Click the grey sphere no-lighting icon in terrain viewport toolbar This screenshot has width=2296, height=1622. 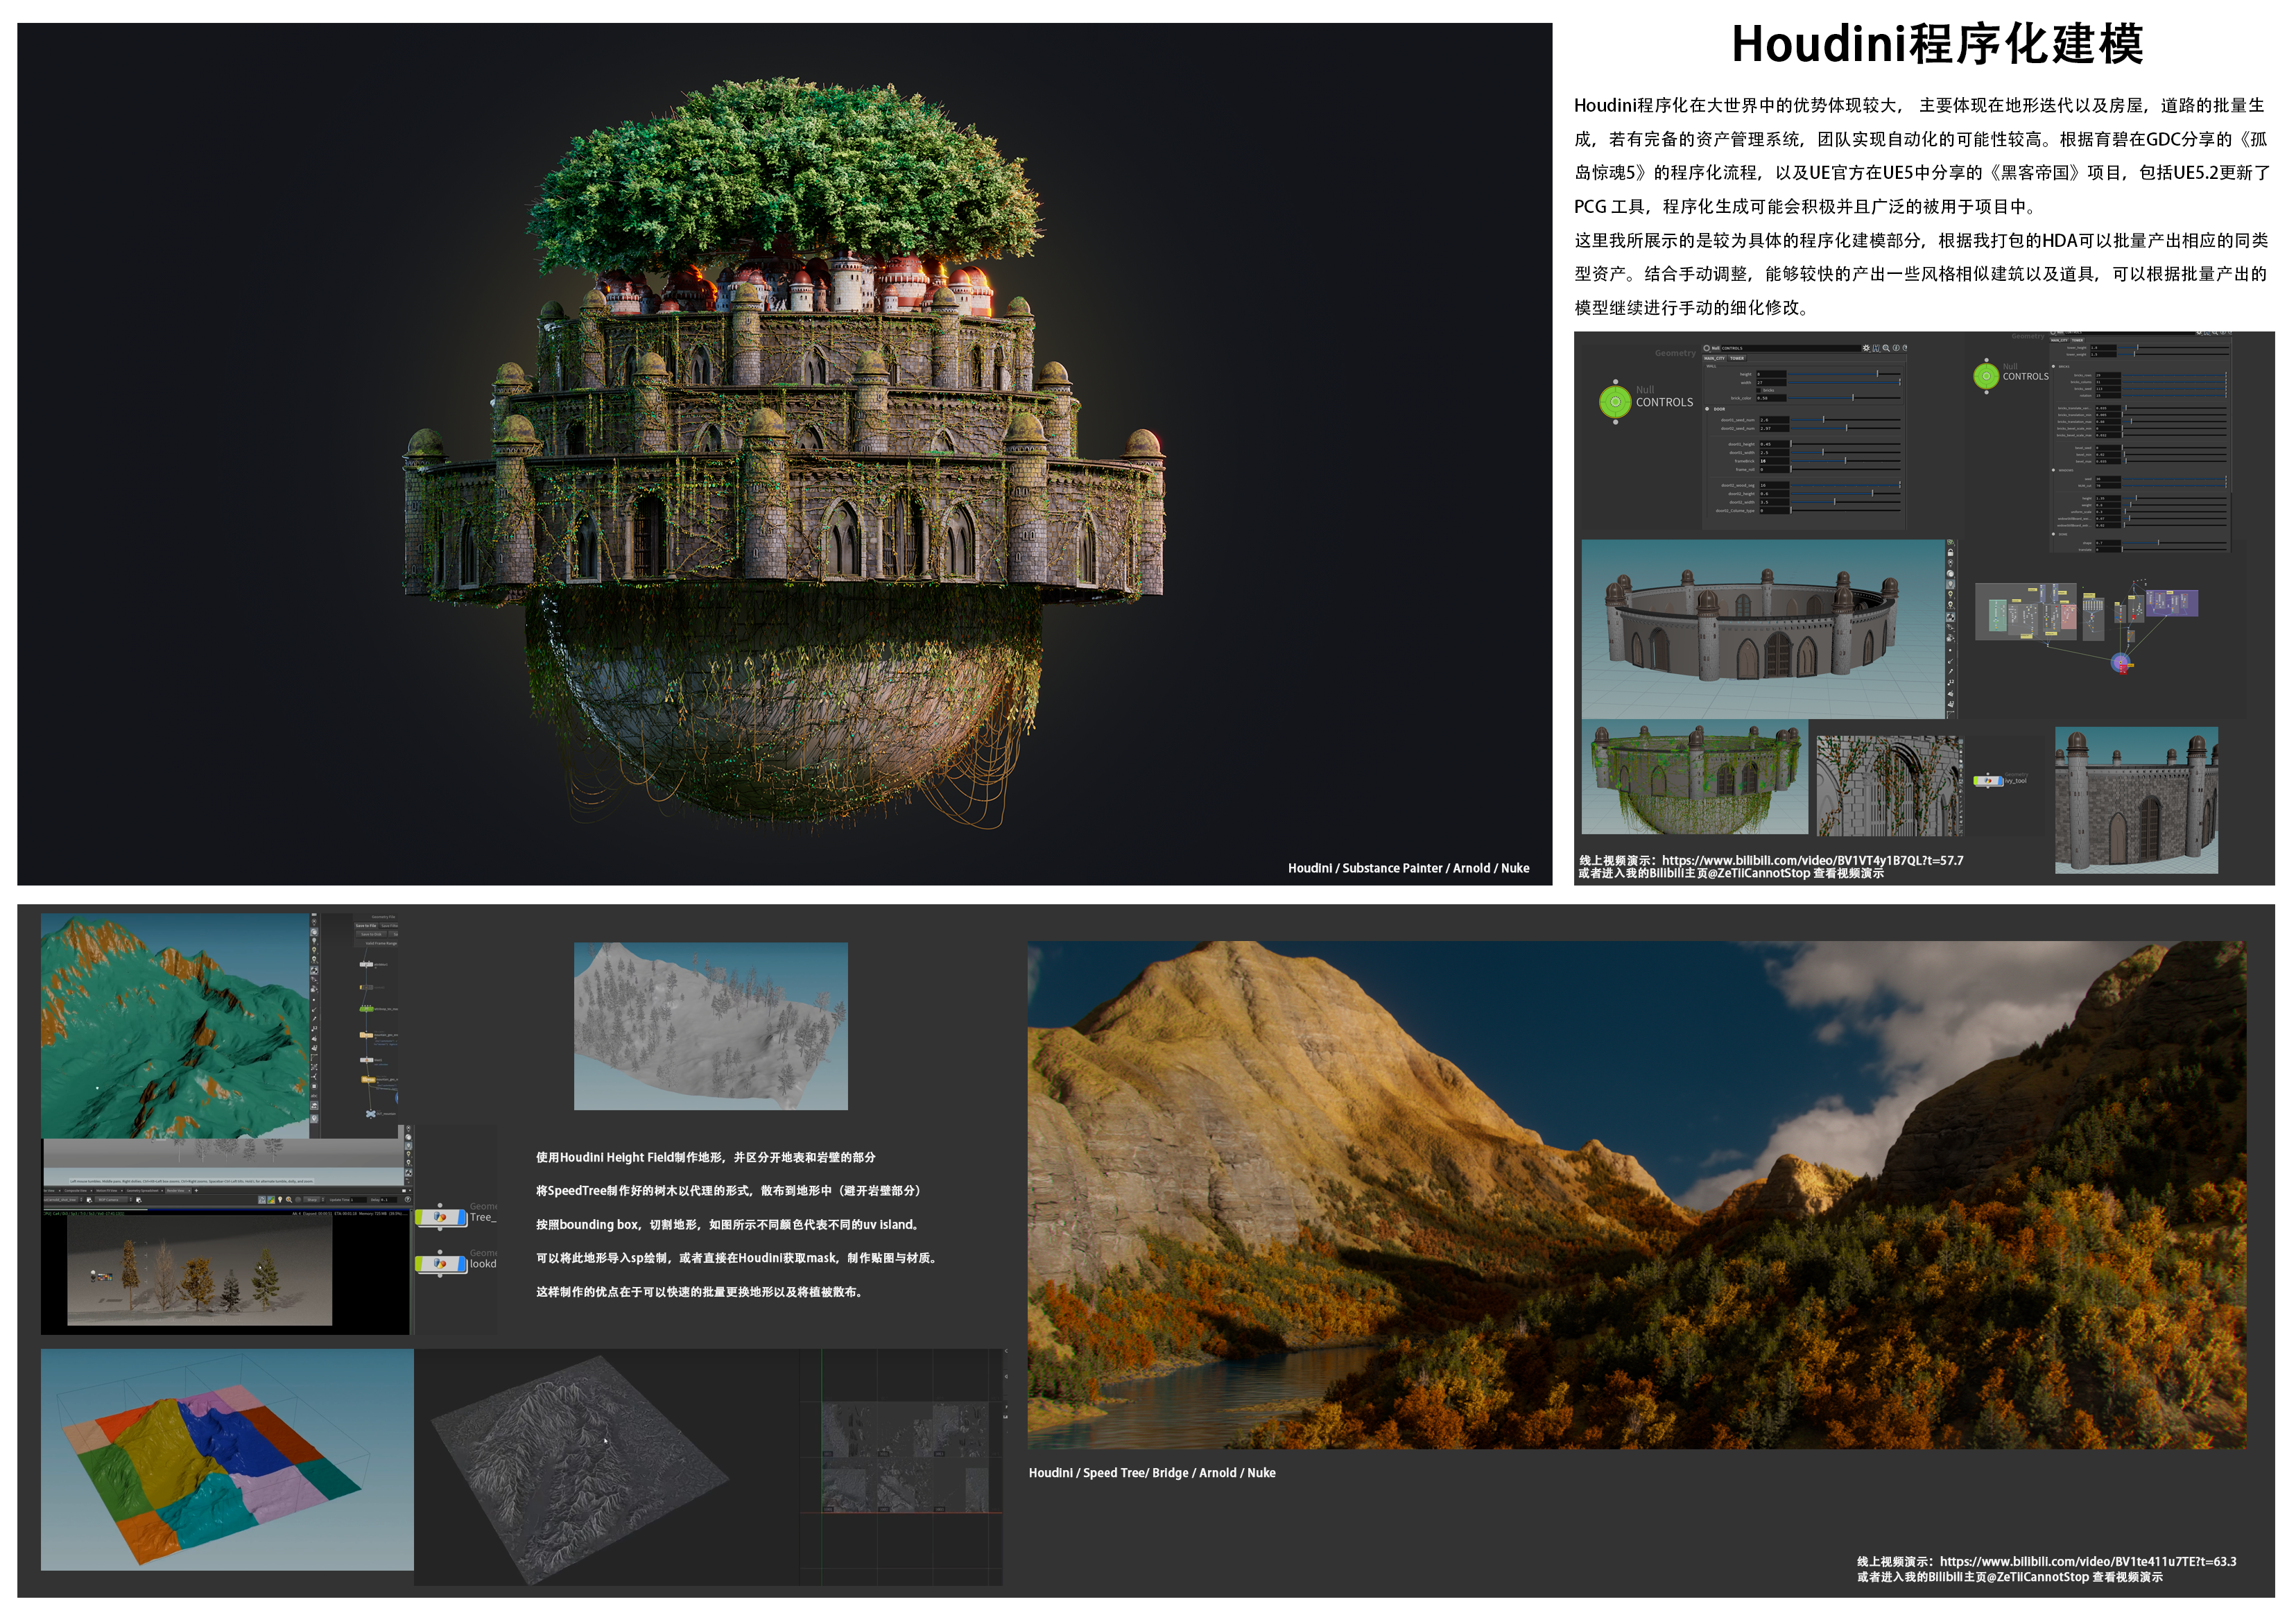pyautogui.click(x=315, y=932)
